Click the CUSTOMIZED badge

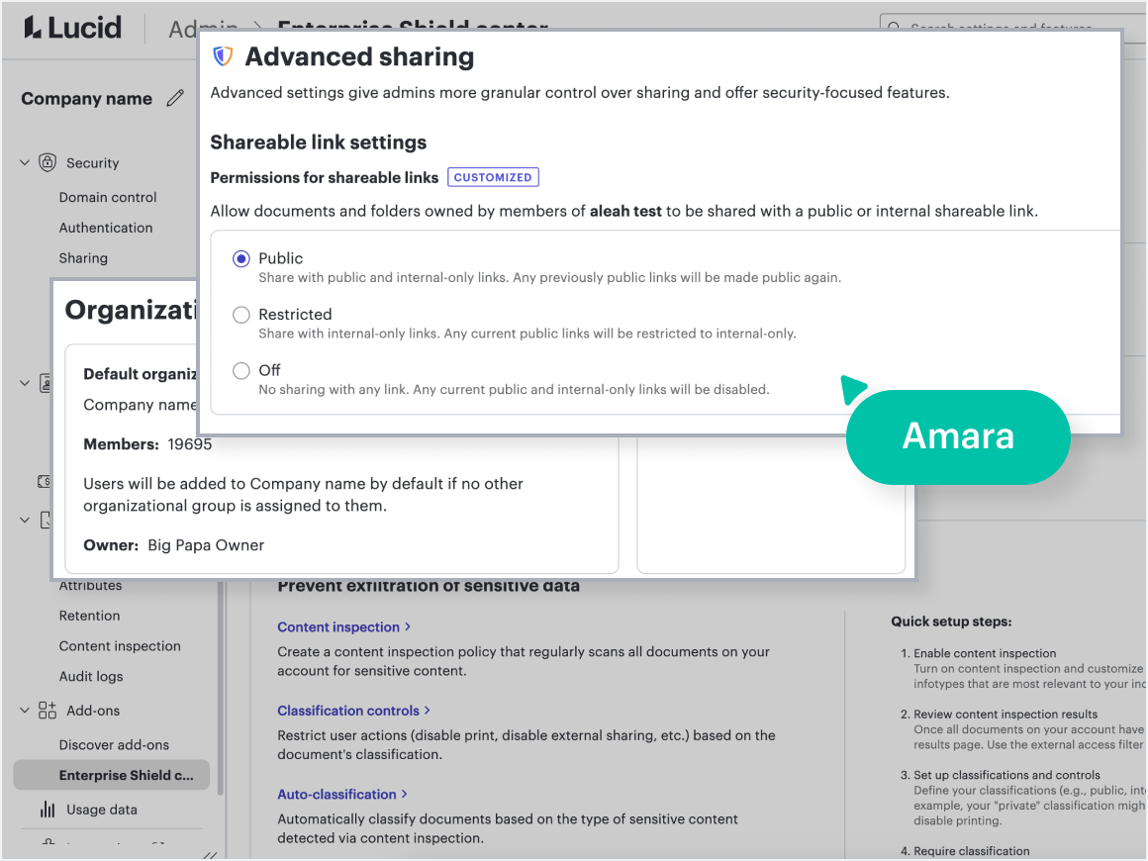(x=493, y=177)
